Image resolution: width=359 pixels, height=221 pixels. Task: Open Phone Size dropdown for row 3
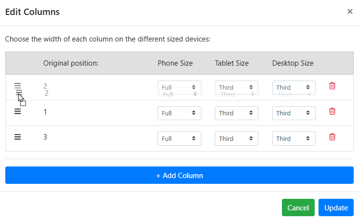(x=179, y=138)
